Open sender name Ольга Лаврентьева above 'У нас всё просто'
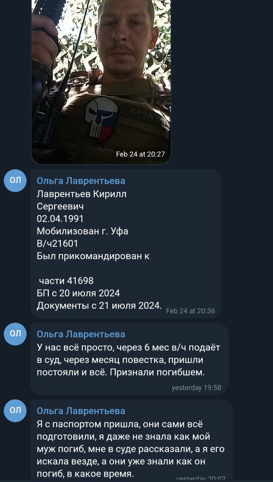Screen dimensions: 273x482 [81, 334]
